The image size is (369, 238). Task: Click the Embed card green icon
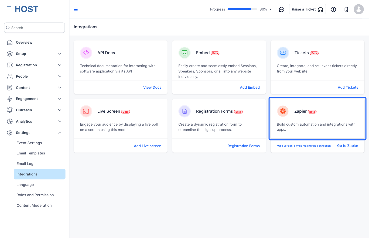(184, 53)
